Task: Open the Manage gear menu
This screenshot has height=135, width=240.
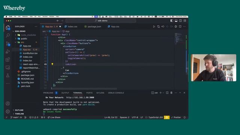Action: (x=7, y=111)
